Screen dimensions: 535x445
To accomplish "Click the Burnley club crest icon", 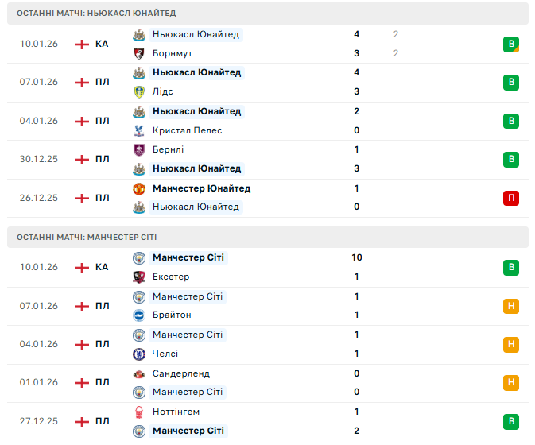I will (x=139, y=149).
